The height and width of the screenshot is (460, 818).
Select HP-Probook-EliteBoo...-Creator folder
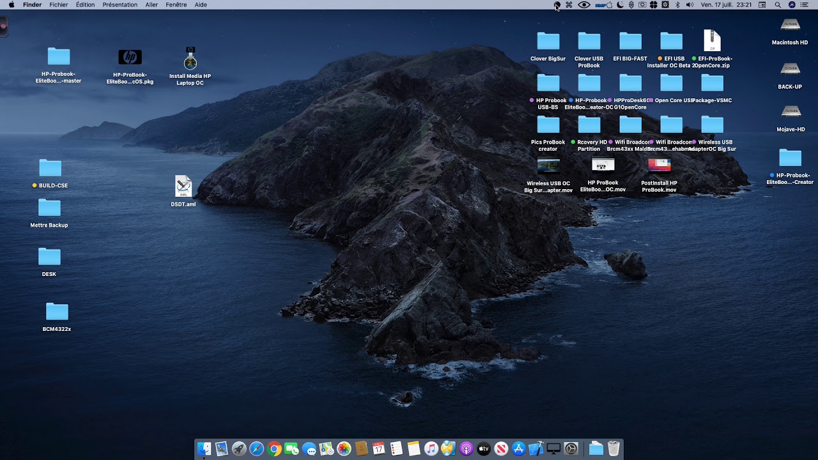pos(790,157)
